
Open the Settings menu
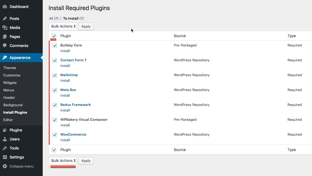pos(17,157)
